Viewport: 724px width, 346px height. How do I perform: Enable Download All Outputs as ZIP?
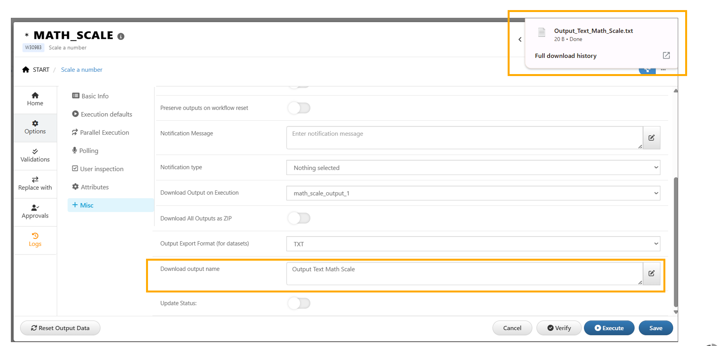pos(299,218)
